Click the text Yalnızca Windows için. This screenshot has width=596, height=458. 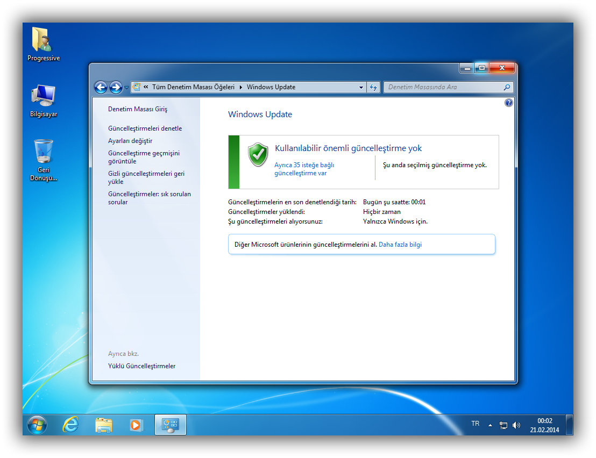click(395, 221)
